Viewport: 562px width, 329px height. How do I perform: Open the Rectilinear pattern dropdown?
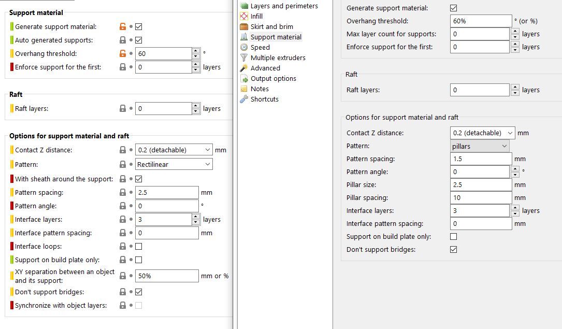[174, 165]
